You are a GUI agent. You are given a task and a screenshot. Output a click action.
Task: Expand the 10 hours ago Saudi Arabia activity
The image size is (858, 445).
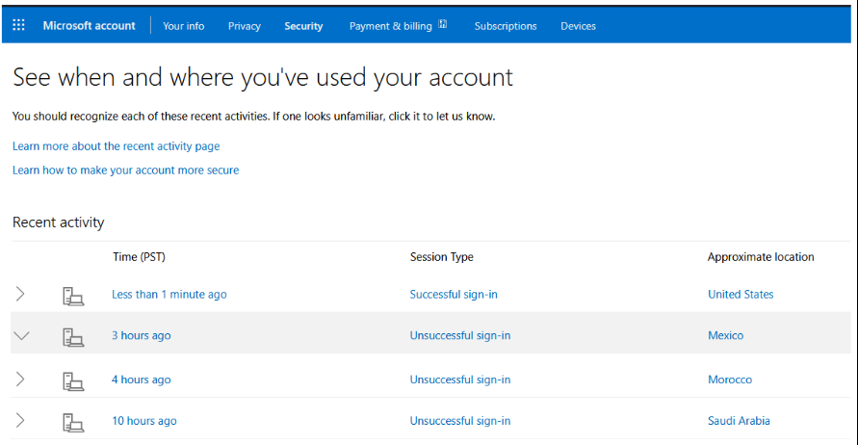[x=20, y=420]
